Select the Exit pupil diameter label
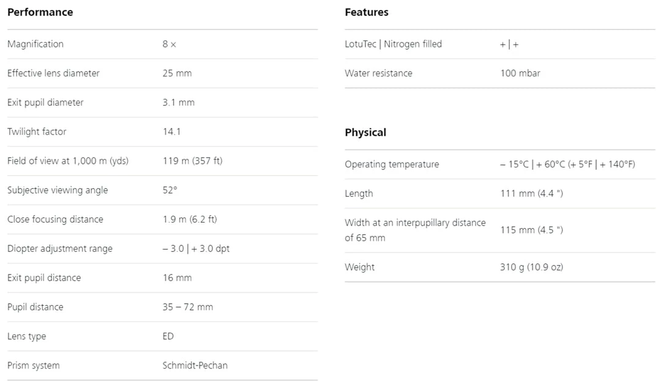The width and height of the screenshot is (661, 390). pos(45,103)
